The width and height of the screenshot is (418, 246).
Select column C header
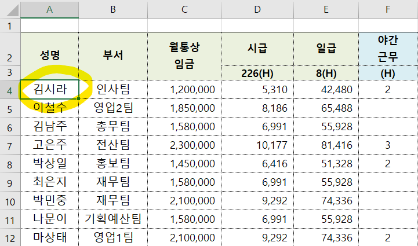click(x=184, y=9)
